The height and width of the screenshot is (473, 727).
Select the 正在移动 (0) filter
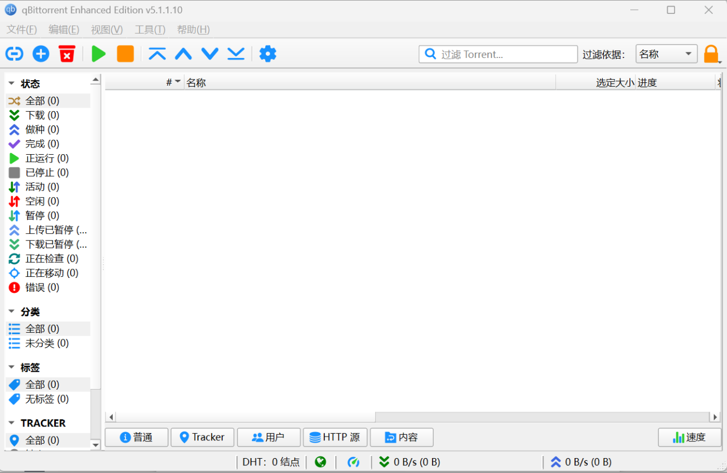coord(48,273)
